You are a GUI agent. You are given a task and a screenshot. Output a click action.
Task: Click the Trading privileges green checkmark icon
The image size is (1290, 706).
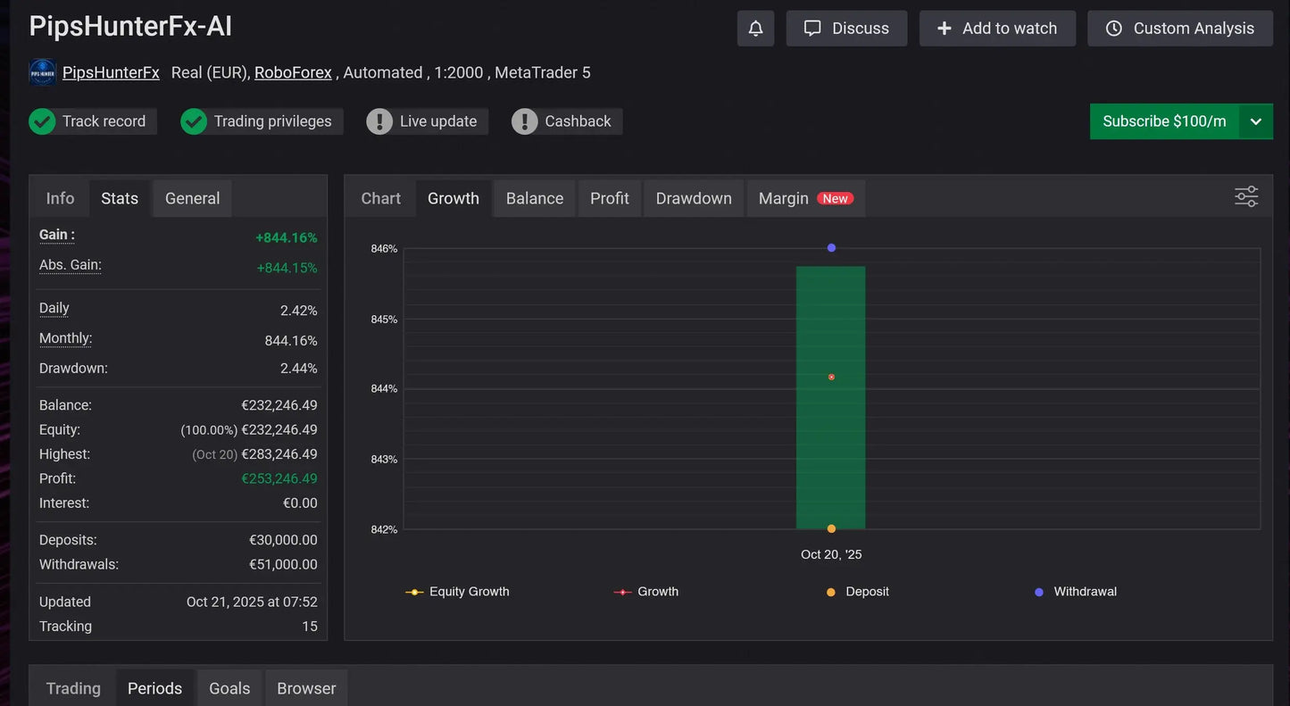pyautogui.click(x=194, y=121)
